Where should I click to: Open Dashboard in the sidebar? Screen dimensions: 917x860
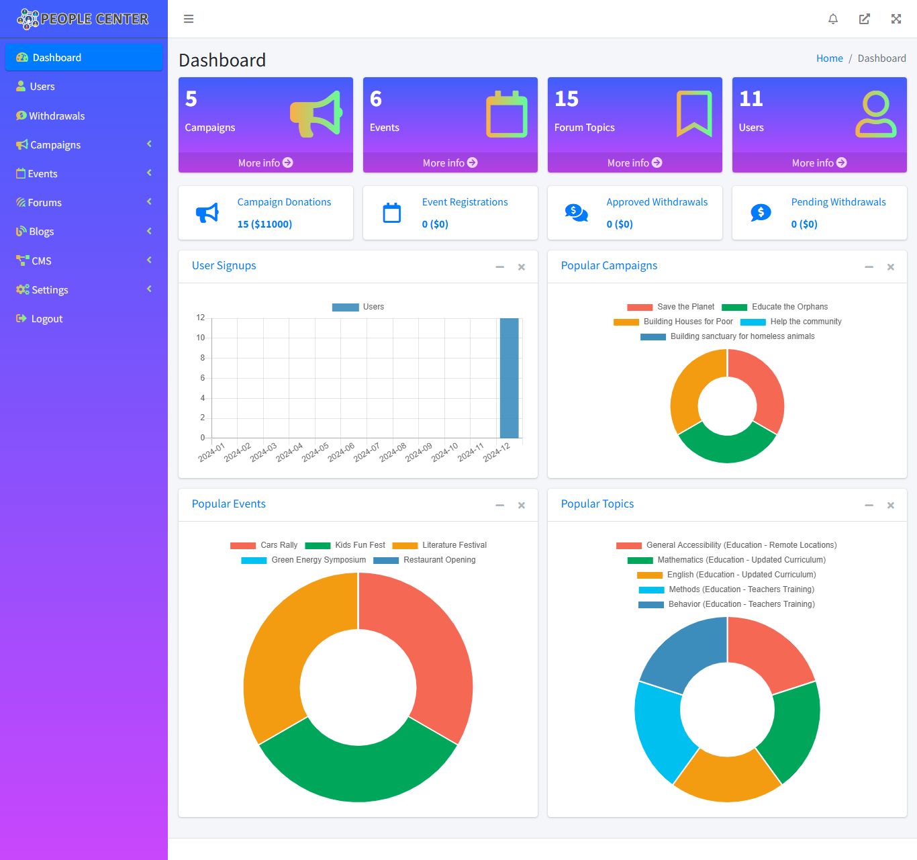(x=84, y=58)
